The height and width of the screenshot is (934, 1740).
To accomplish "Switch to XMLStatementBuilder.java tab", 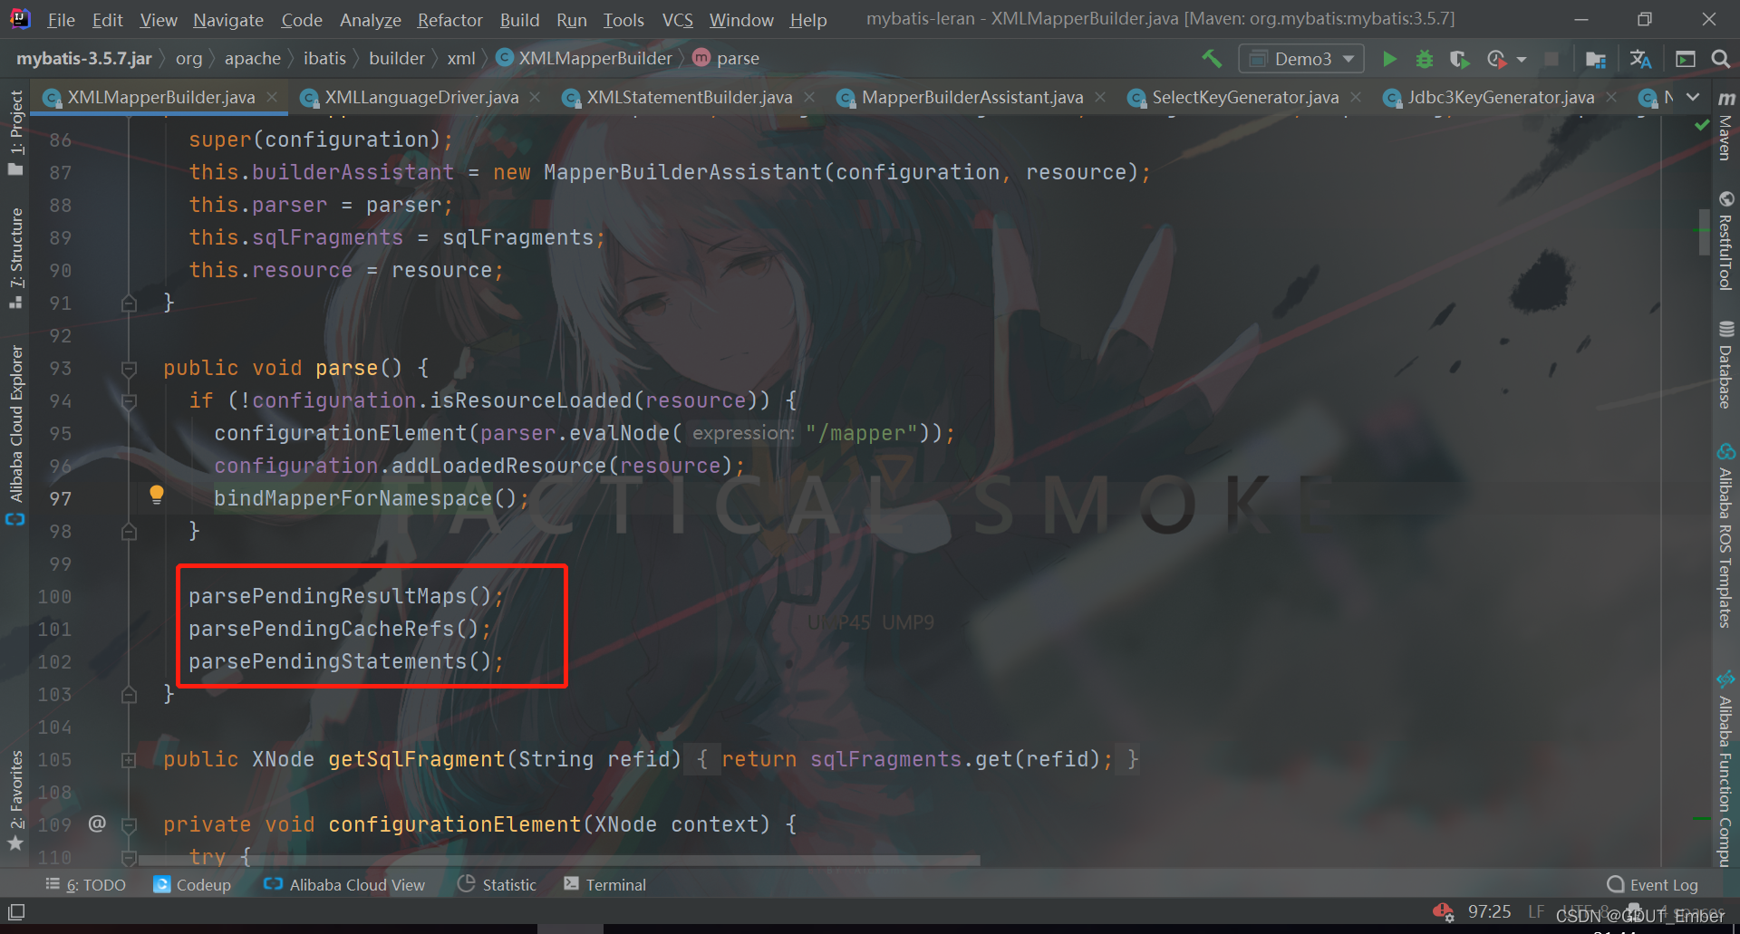I will click(x=689, y=97).
